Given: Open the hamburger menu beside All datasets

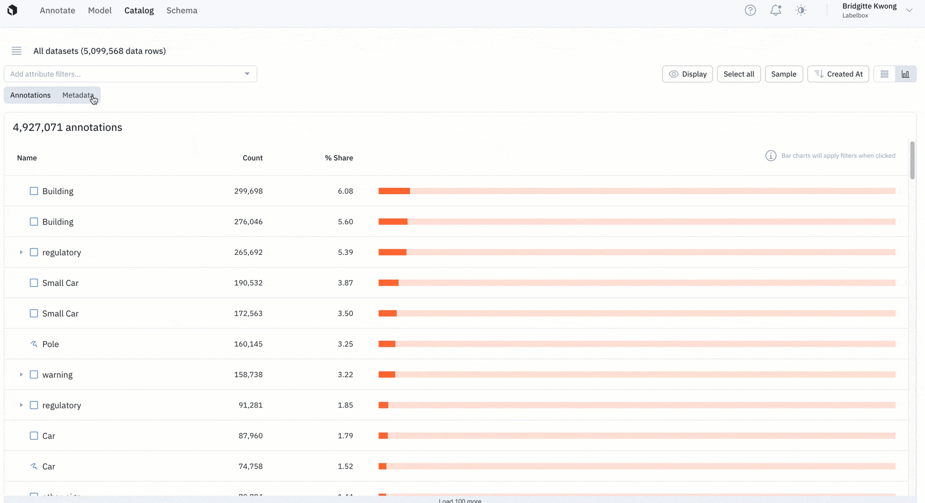Looking at the screenshot, I should point(16,51).
